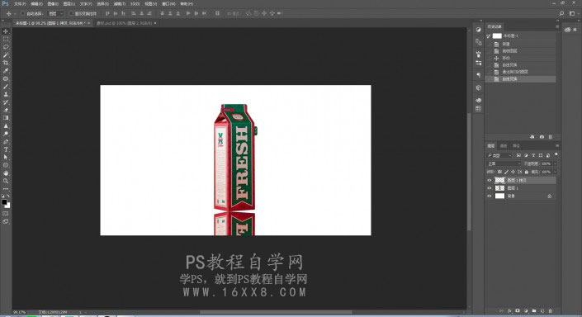Select the Rectangular Marquee tool
Viewport: 582px width, 317px height.
[x=6, y=40]
